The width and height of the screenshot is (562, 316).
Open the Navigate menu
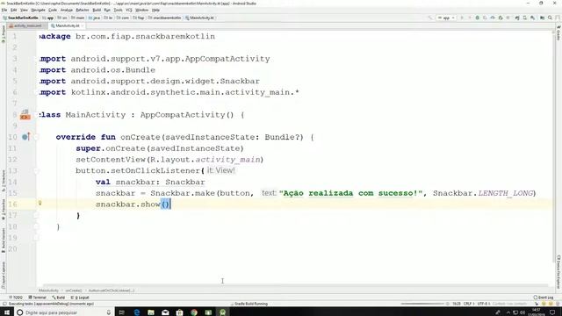pyautogui.click(x=38, y=10)
